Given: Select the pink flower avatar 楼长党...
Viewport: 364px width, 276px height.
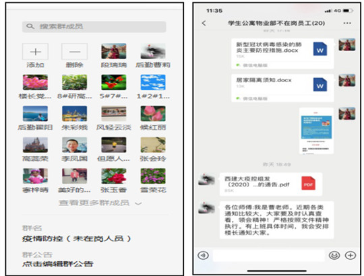Looking at the screenshot, I should (35, 82).
